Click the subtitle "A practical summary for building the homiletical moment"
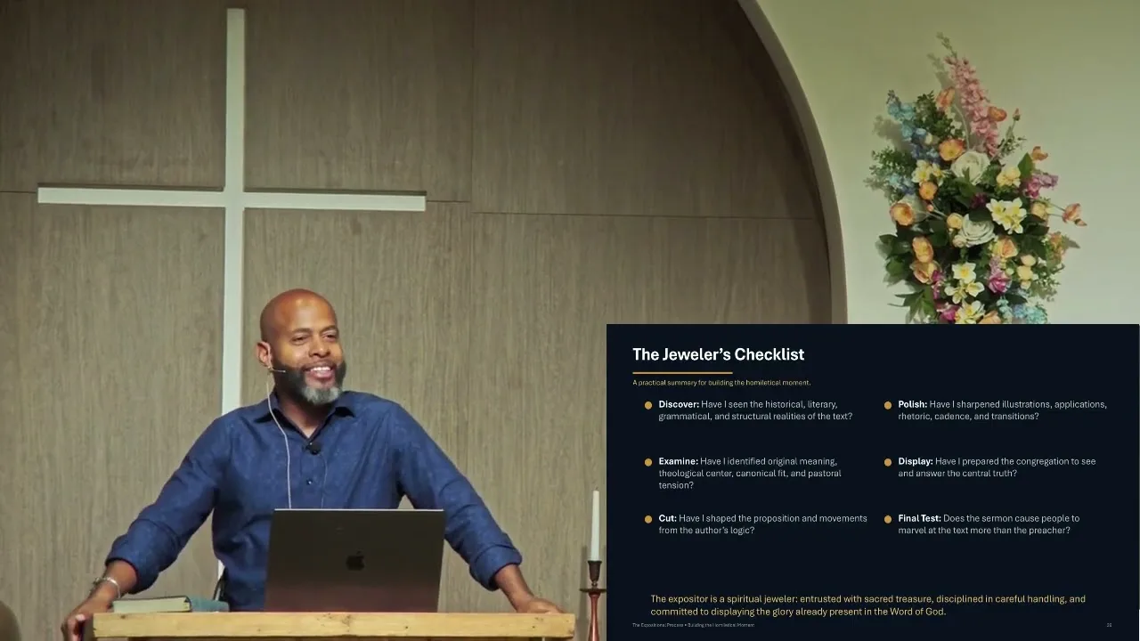 point(721,383)
